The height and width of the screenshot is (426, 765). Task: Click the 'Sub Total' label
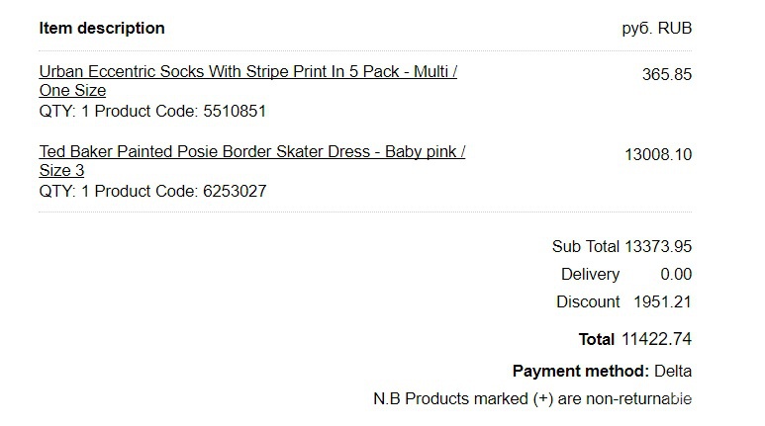pyautogui.click(x=586, y=247)
